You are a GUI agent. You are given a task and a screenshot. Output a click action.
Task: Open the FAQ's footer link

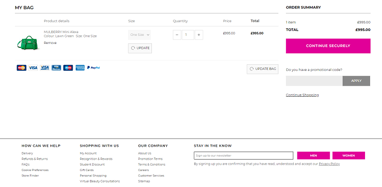click(x=25, y=165)
